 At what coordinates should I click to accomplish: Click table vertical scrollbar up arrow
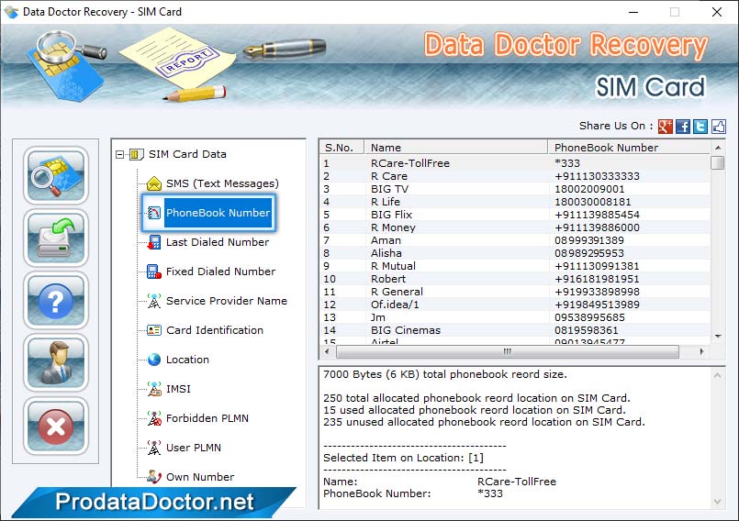(x=718, y=148)
